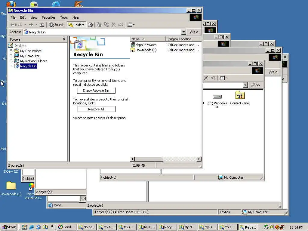Open the Edit menu

point(23,17)
